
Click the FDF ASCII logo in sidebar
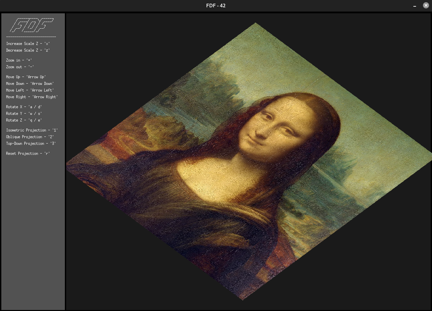[x=32, y=25]
